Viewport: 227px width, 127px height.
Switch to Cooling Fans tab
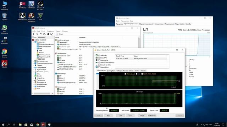point(111,71)
